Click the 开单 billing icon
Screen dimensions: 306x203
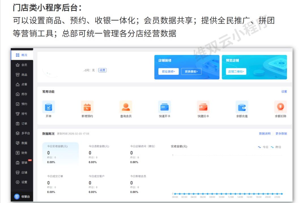point(48,107)
